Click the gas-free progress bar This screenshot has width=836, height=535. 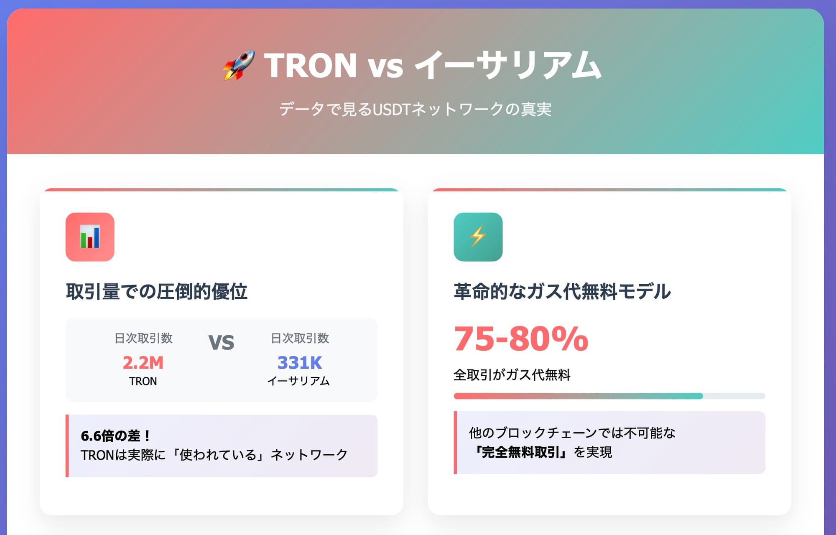pos(609,396)
